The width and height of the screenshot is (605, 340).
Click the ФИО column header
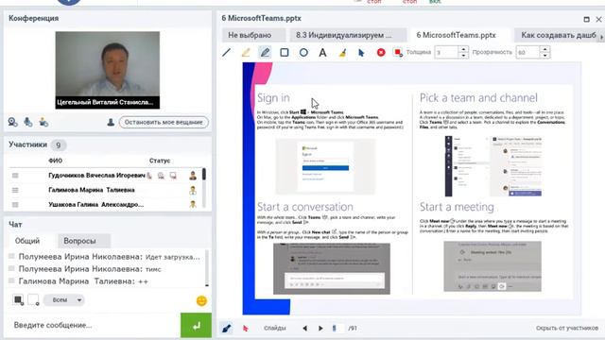click(x=55, y=161)
